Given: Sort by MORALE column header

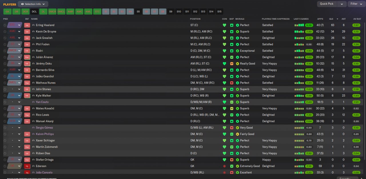Looking at the screenshot, I should tap(240, 19).
